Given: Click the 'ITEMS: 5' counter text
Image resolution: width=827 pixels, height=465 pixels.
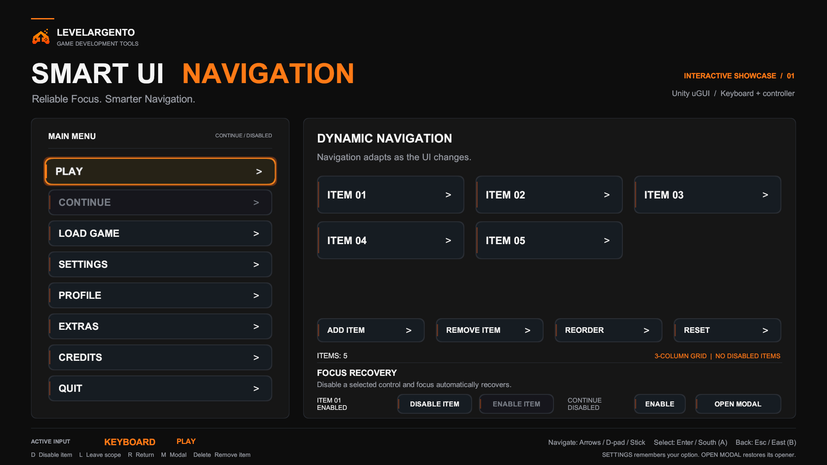Looking at the screenshot, I should (x=332, y=356).
